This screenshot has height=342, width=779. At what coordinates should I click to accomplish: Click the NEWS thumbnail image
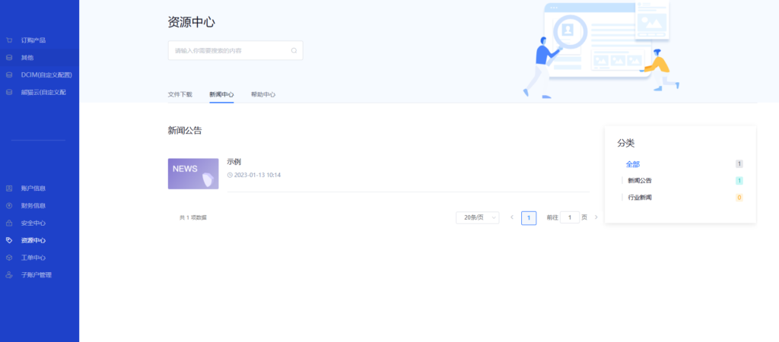[x=193, y=174]
